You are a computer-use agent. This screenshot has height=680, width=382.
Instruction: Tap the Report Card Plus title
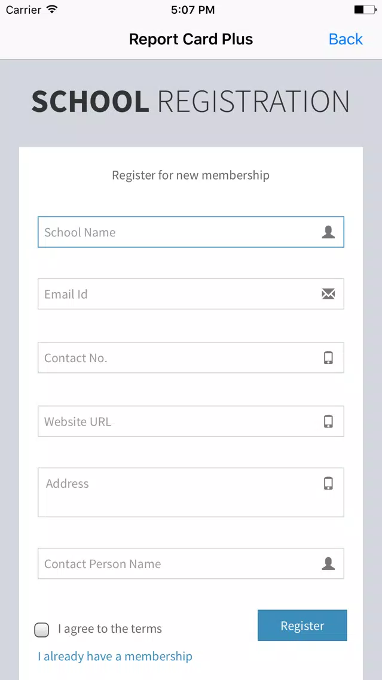tap(191, 40)
